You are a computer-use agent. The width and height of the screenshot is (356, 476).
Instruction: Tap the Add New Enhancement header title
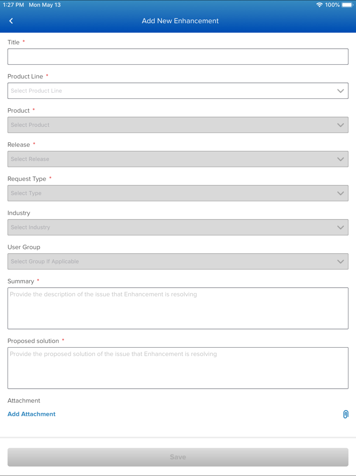(x=180, y=21)
